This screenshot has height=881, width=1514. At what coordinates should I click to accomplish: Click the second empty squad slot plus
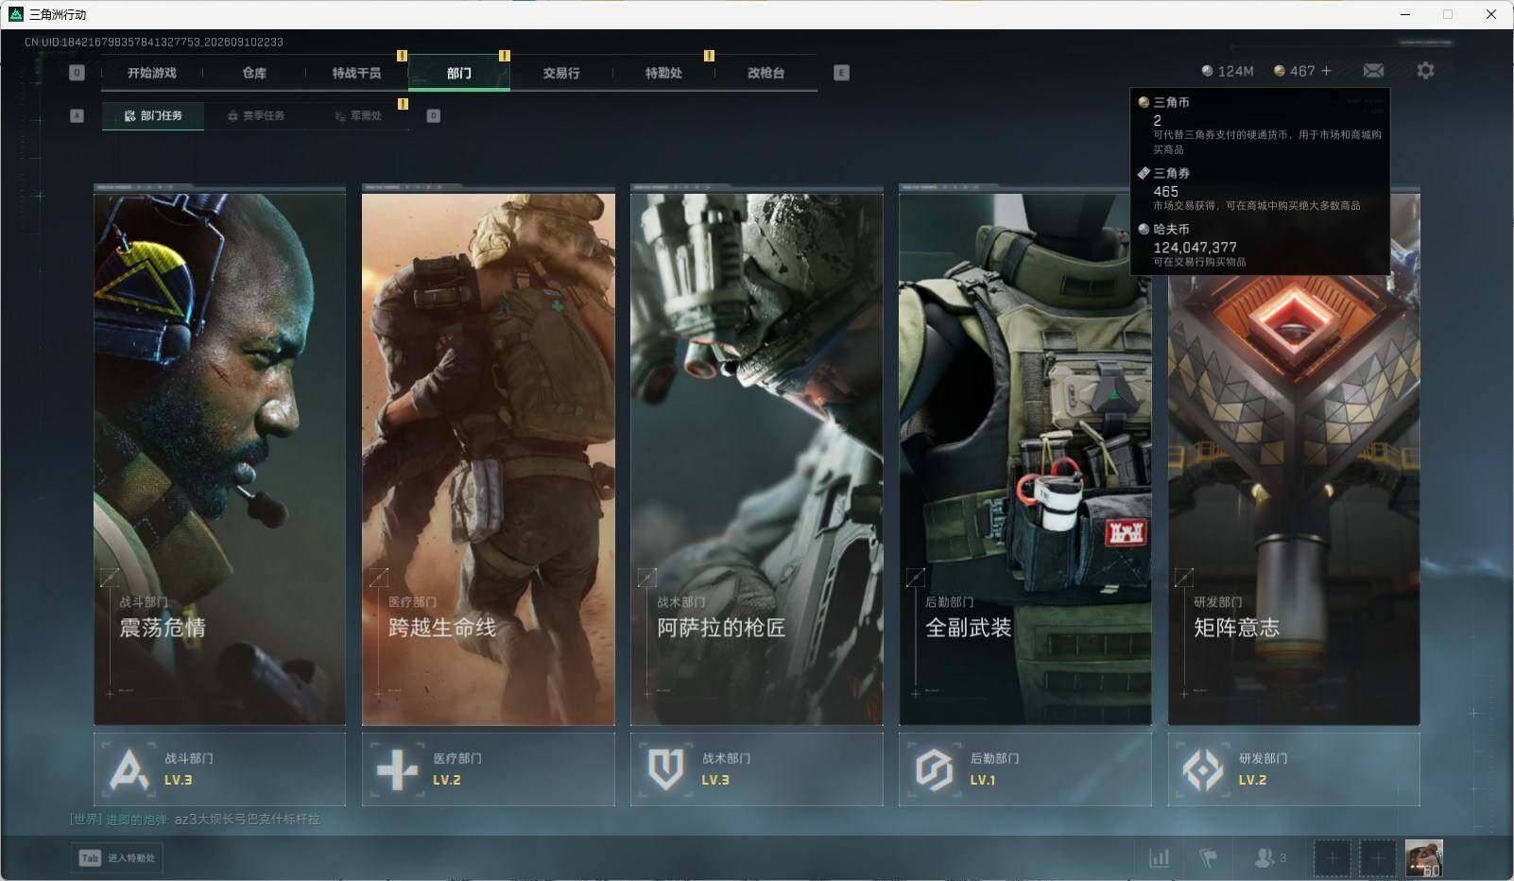tap(1378, 858)
